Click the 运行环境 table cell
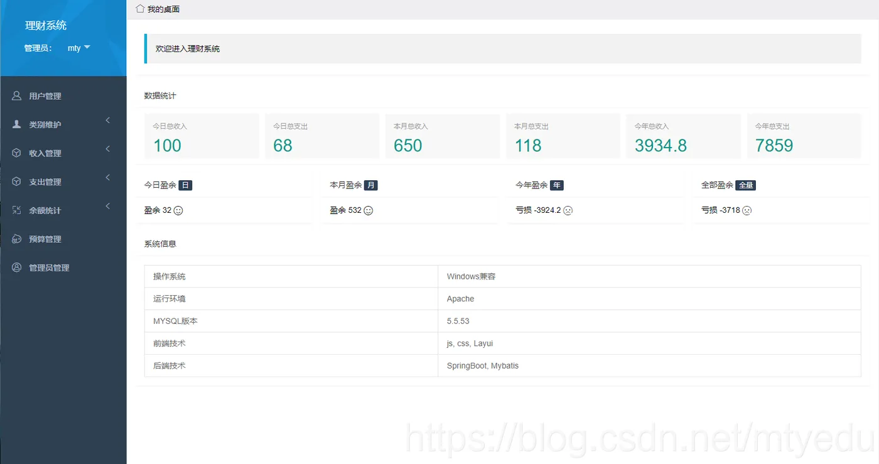This screenshot has width=879, height=464. coord(291,299)
